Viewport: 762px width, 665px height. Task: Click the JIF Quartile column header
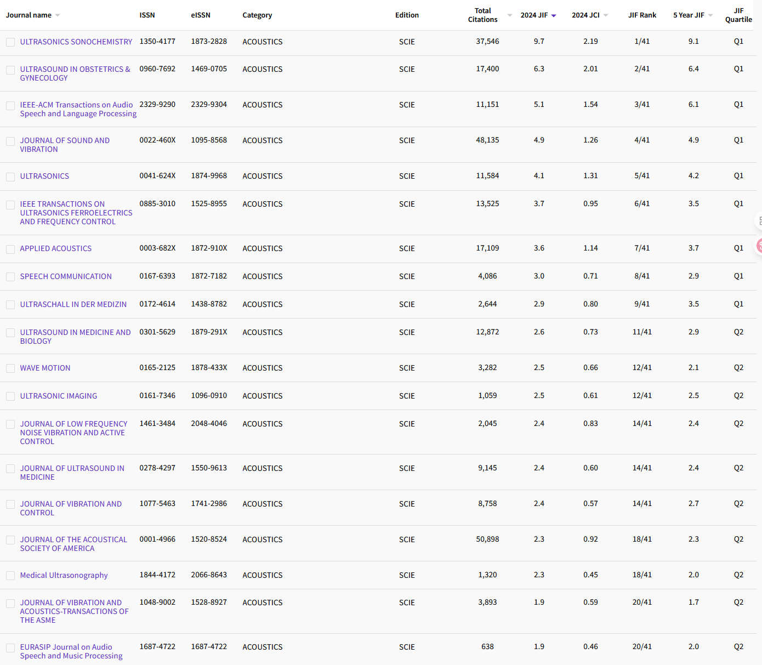738,15
